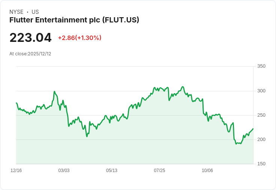Click the FLUT.US ticker symbol in the title
The width and height of the screenshot is (276, 190).
click(121, 20)
